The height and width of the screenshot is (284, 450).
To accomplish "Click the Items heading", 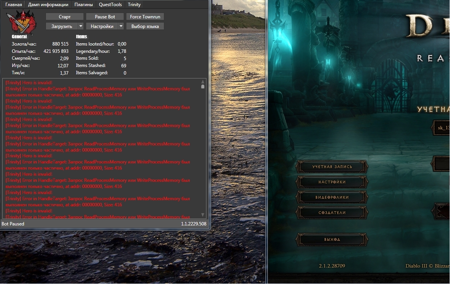I will (82, 36).
